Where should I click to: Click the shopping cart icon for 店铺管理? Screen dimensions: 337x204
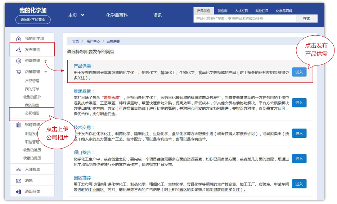coord(19,72)
